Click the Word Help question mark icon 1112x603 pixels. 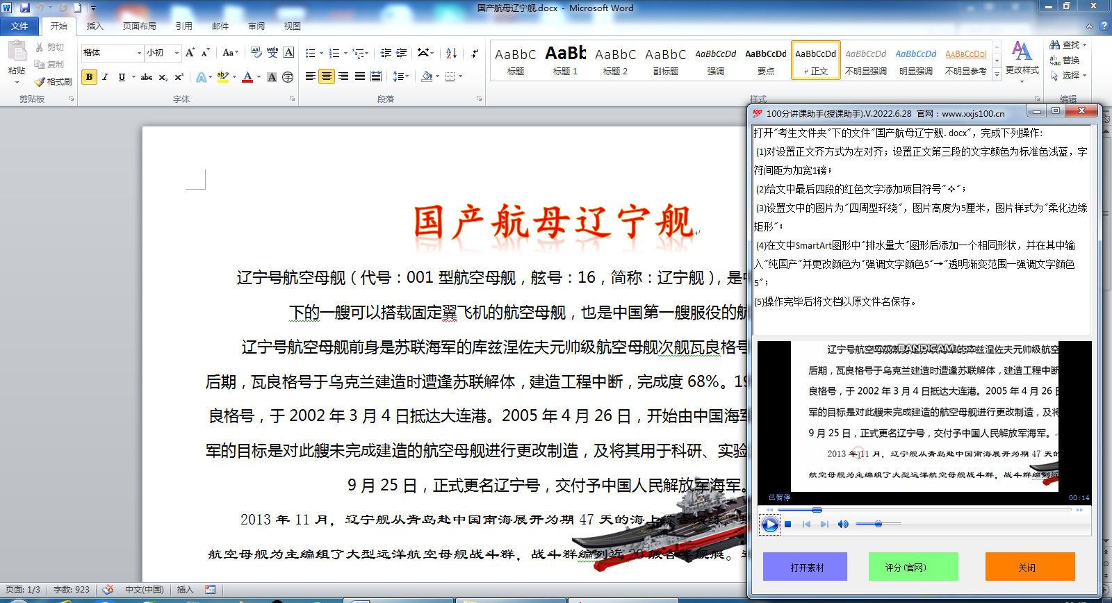[x=1104, y=26]
